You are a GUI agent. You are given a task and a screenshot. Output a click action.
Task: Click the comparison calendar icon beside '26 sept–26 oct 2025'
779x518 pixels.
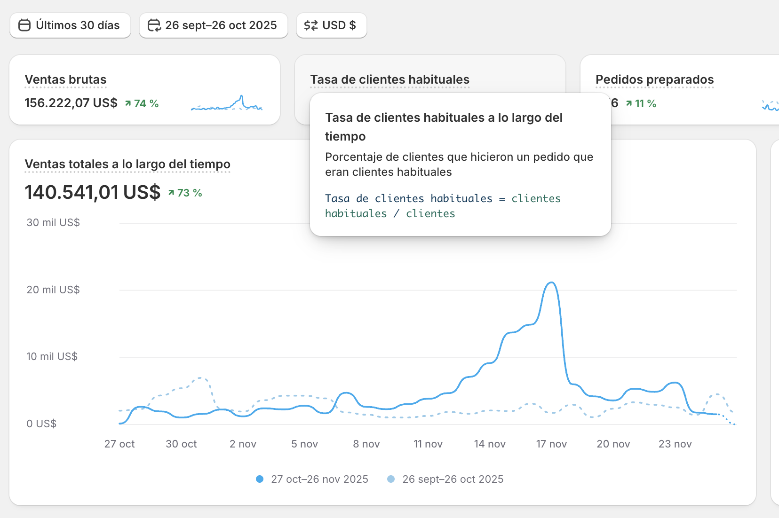[154, 25]
